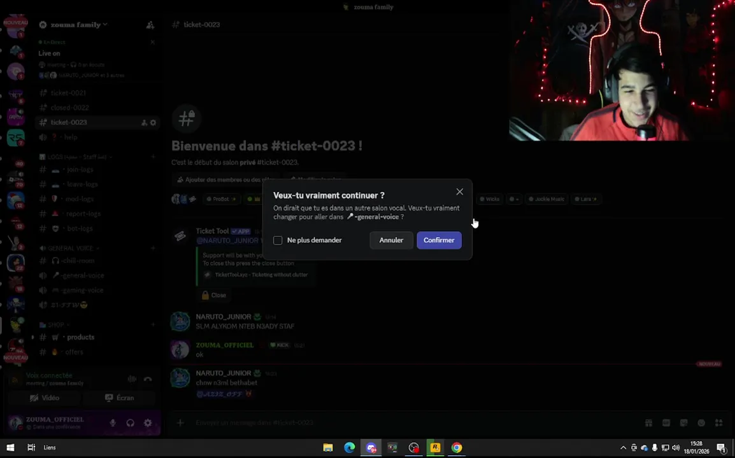The height and width of the screenshot is (458, 735).
Task: Confirm switching to general-voice channel
Action: coord(439,240)
